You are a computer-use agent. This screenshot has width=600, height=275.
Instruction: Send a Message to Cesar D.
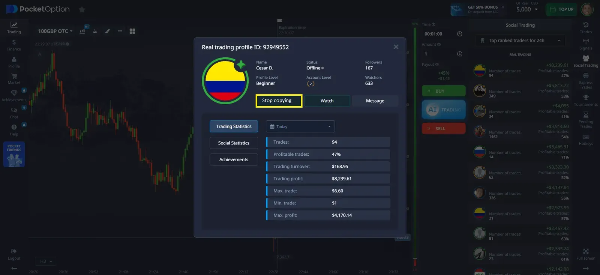pos(375,101)
